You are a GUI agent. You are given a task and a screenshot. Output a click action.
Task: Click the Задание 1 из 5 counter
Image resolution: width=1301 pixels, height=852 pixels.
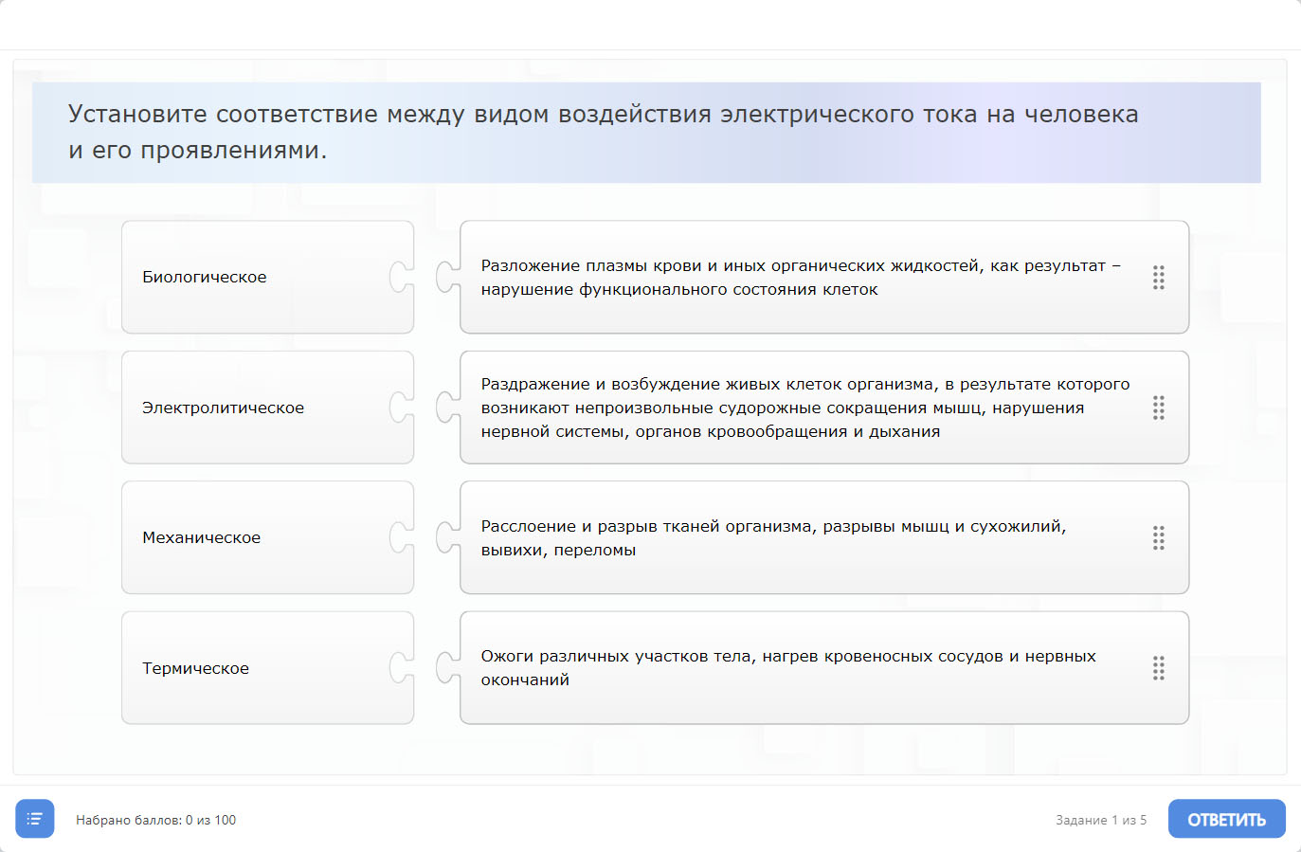click(1101, 820)
